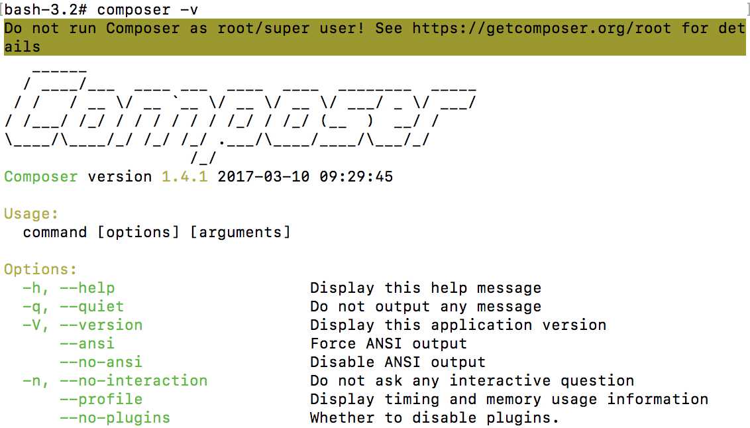The width and height of the screenshot is (750, 428).
Task: Click the "--help" long option flag
Action: tap(87, 288)
